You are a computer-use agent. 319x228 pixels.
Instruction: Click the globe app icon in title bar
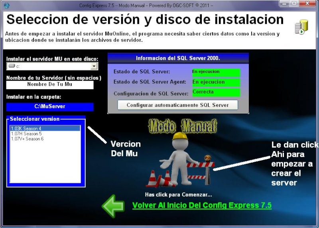(7, 5)
